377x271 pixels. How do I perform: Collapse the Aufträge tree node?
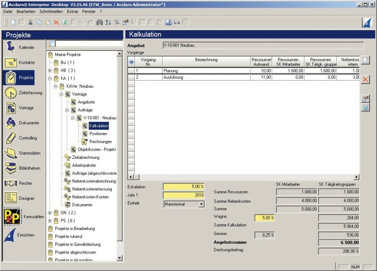point(67,110)
